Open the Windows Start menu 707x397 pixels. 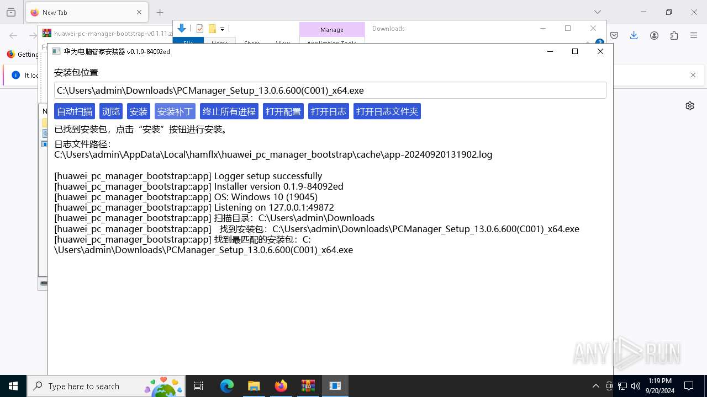[x=13, y=386]
